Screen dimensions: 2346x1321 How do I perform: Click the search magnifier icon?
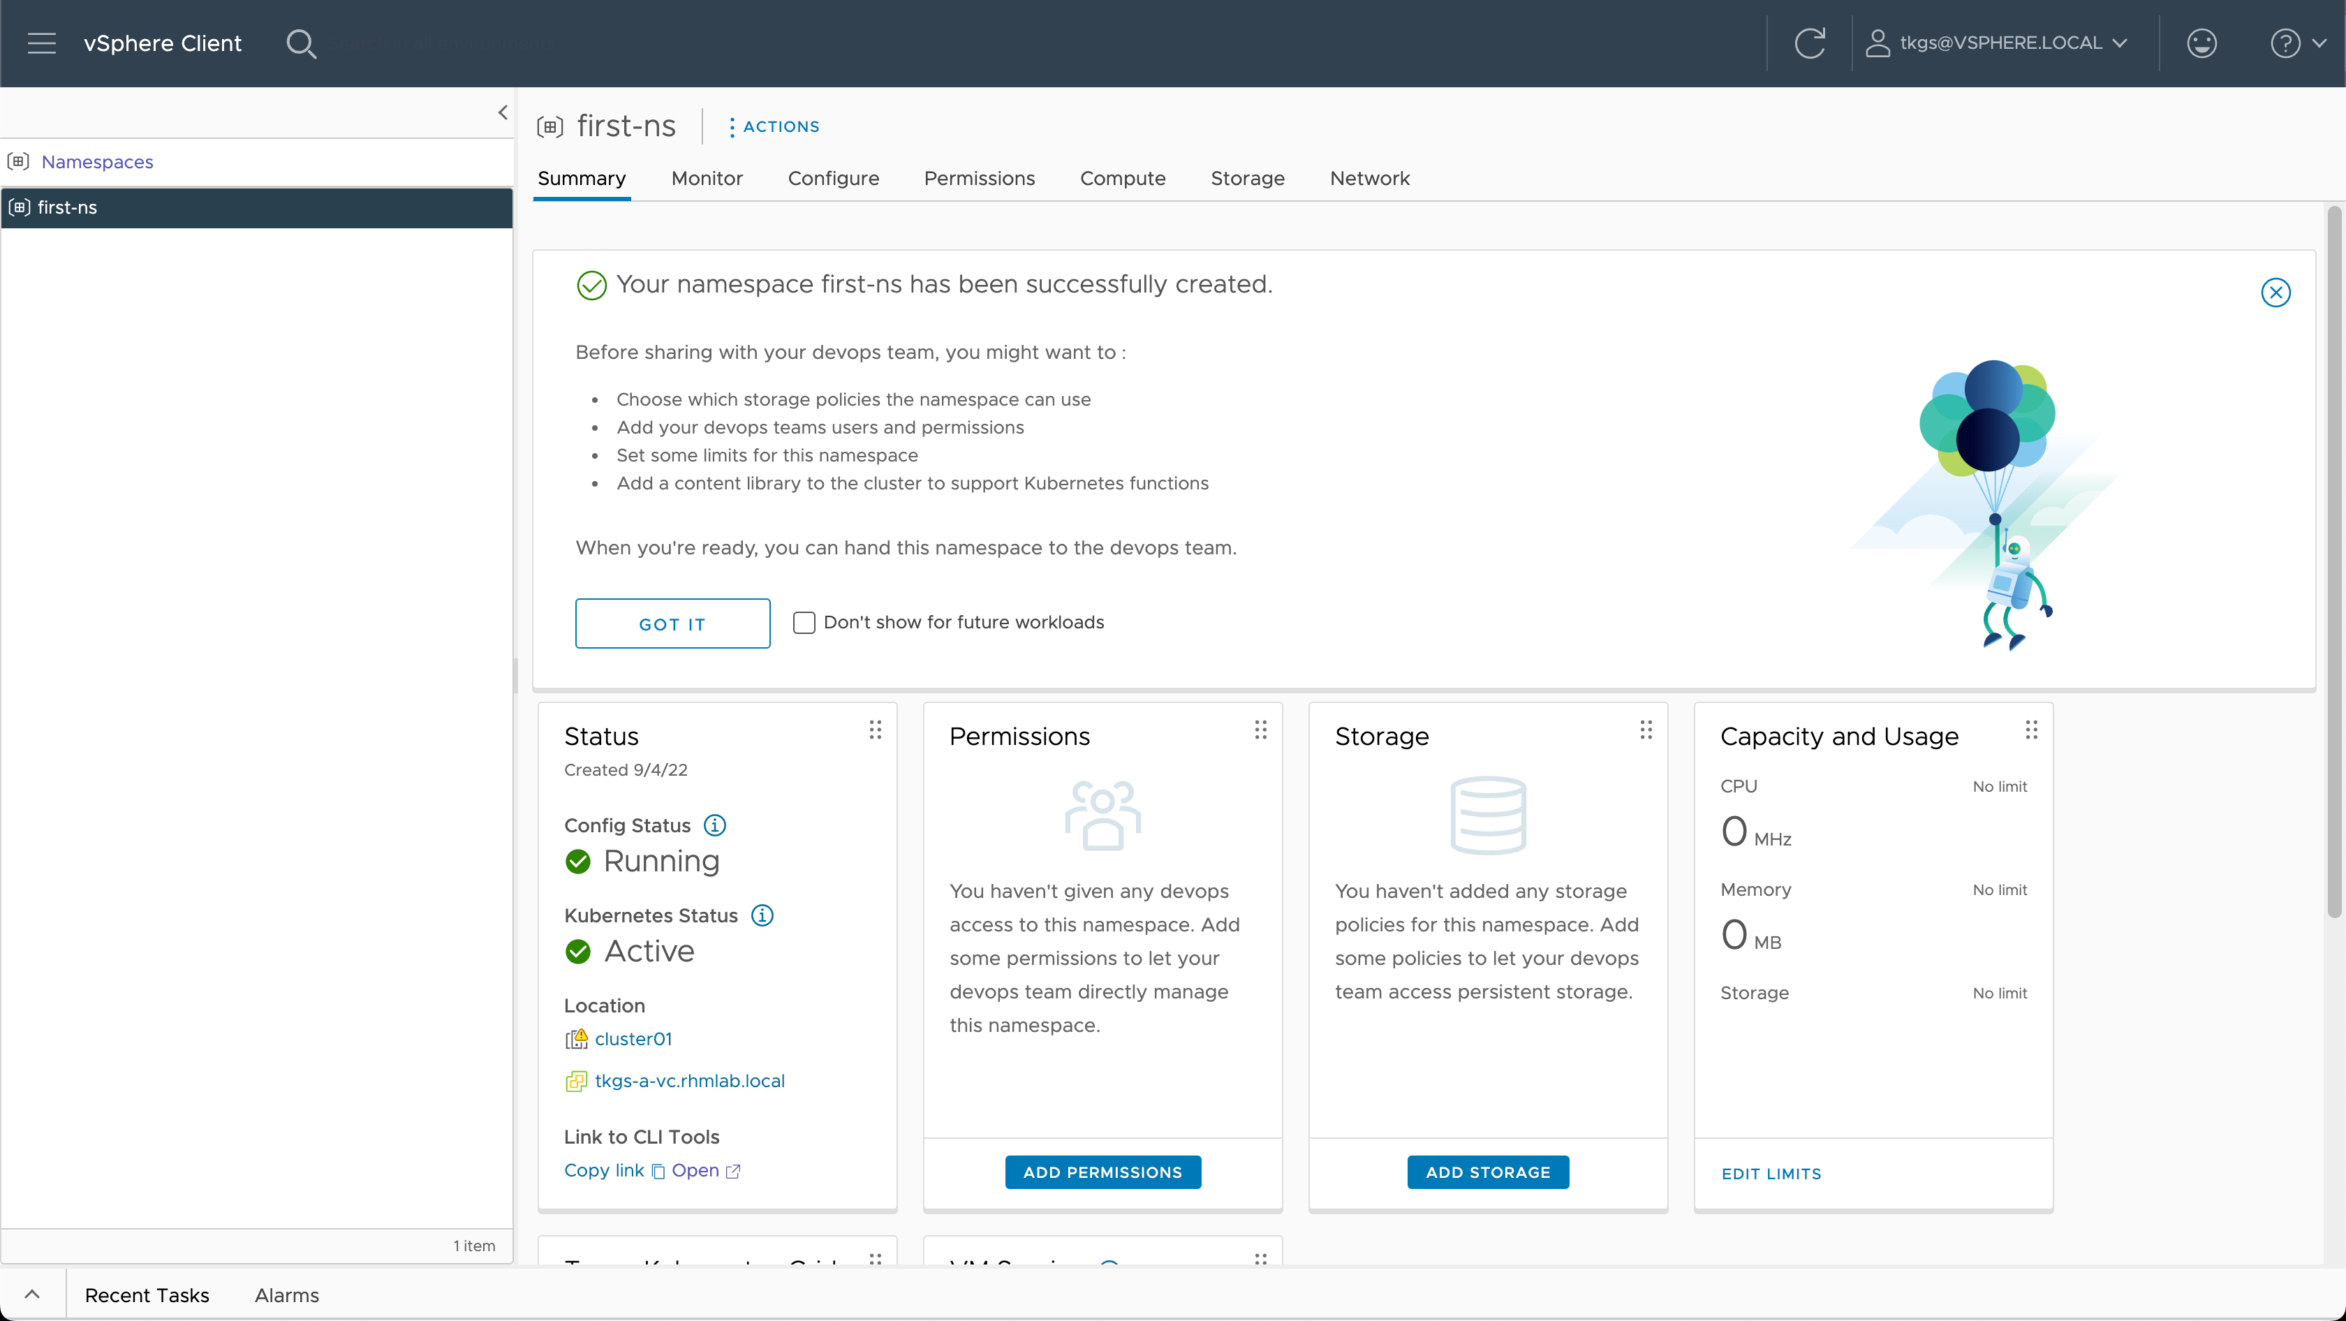tap(300, 43)
